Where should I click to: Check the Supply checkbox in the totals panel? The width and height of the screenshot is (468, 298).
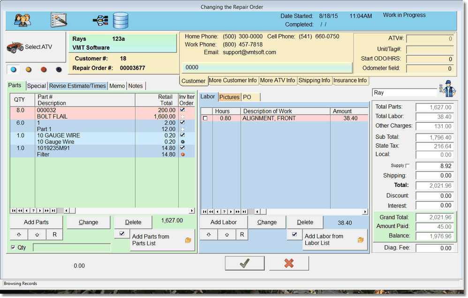click(x=407, y=166)
